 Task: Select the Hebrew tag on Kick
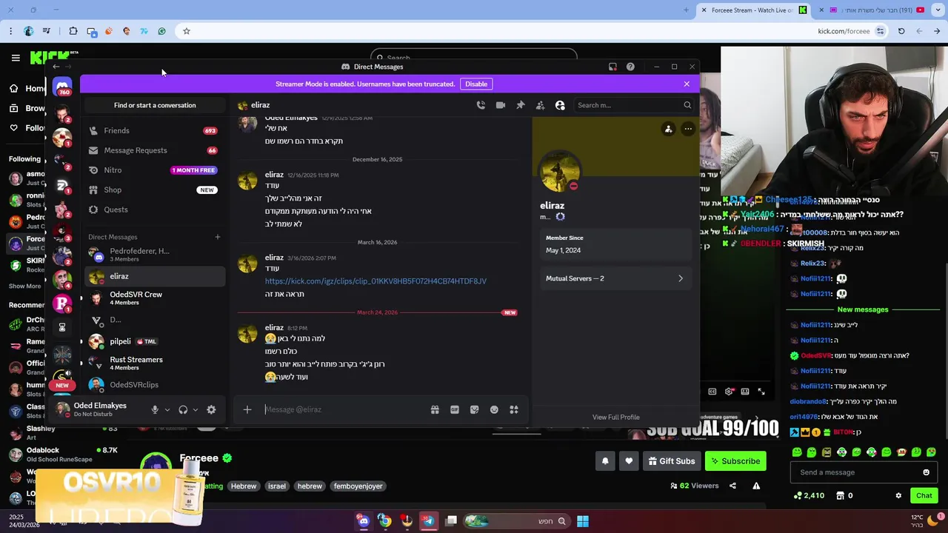(x=244, y=486)
